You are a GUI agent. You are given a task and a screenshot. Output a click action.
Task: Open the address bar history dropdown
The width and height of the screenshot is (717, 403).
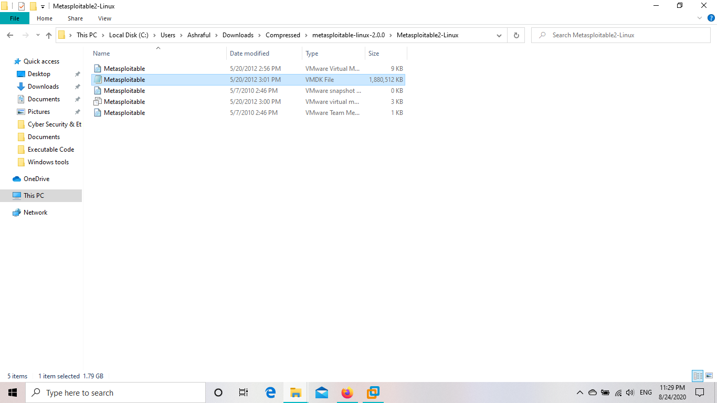click(x=499, y=35)
